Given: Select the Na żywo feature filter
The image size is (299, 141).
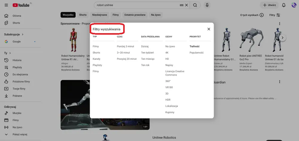Looking at the screenshot, I should tap(170, 46).
